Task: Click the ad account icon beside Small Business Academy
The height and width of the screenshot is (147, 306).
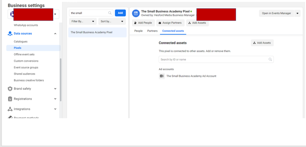Action: (162, 76)
